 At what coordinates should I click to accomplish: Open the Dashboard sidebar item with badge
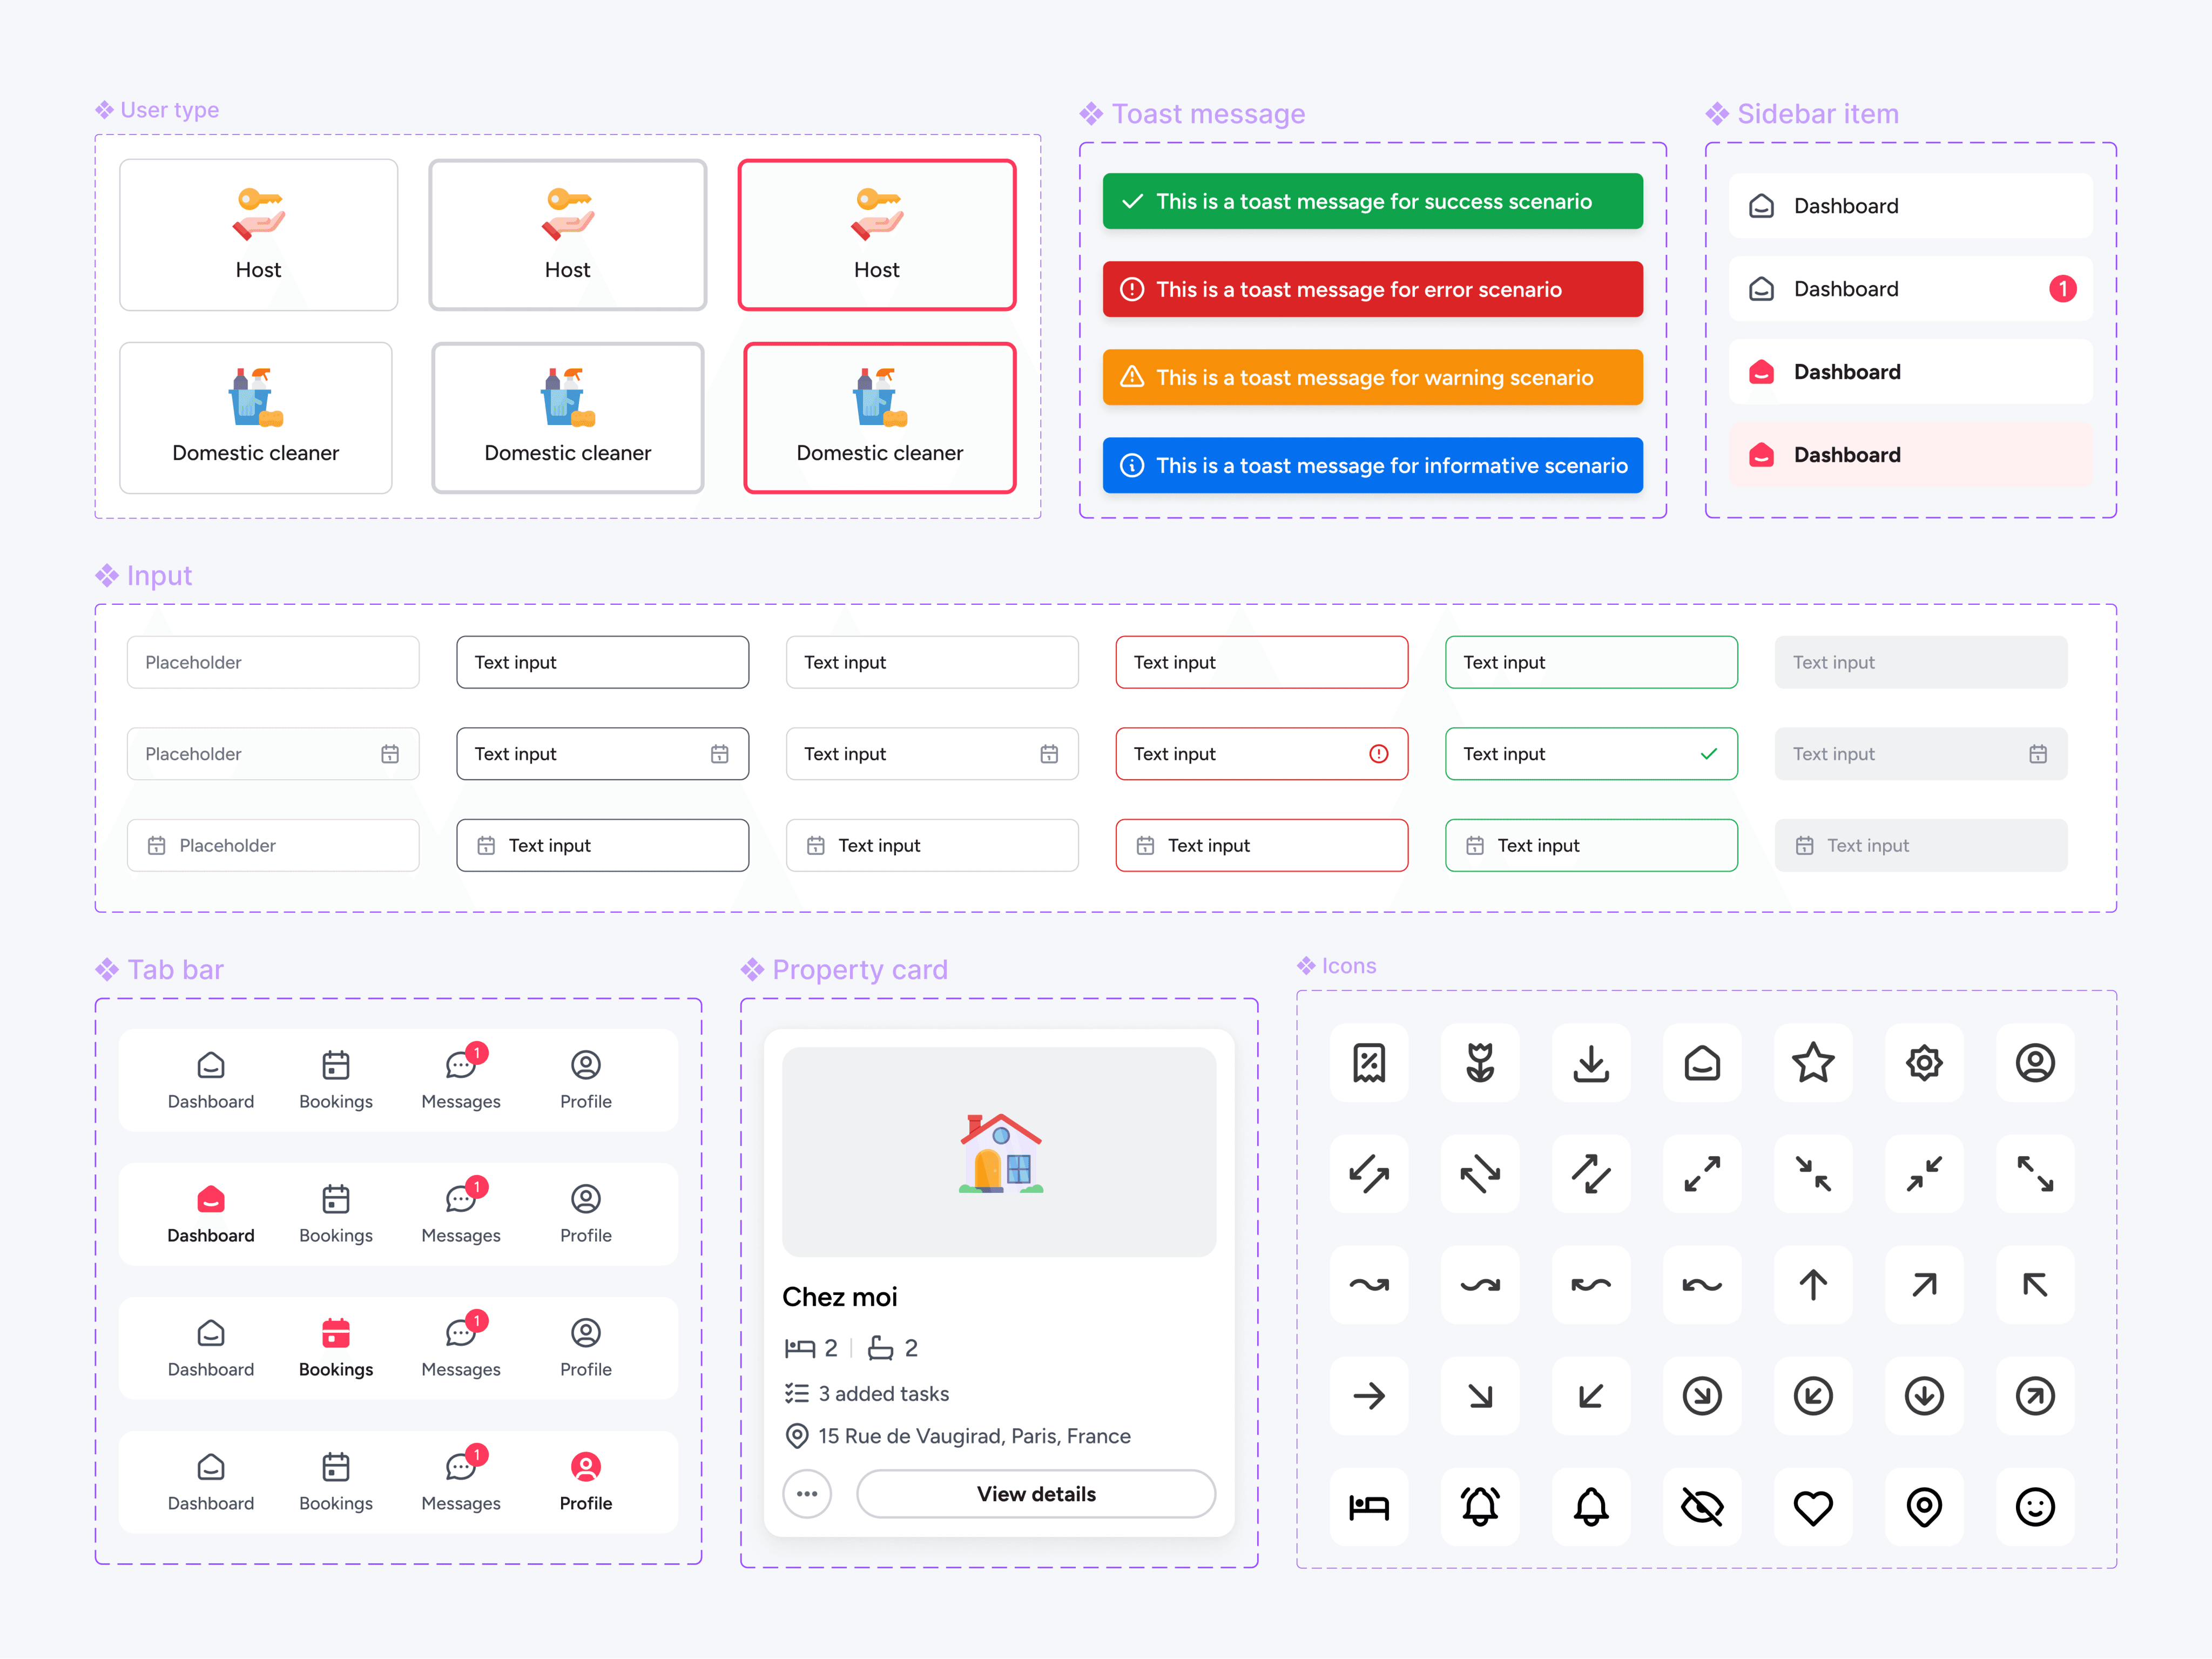pos(1911,289)
